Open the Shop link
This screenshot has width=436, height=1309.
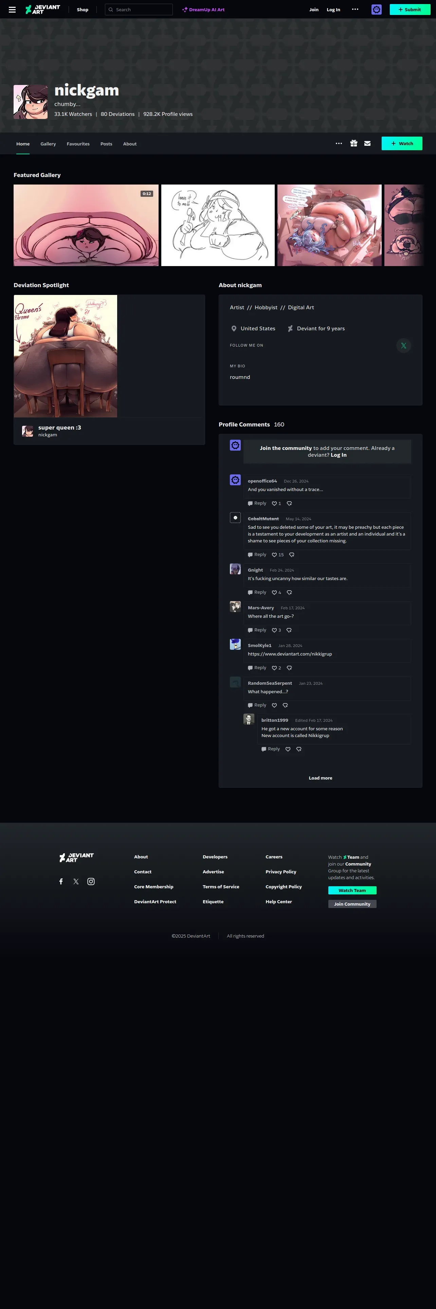pos(83,10)
